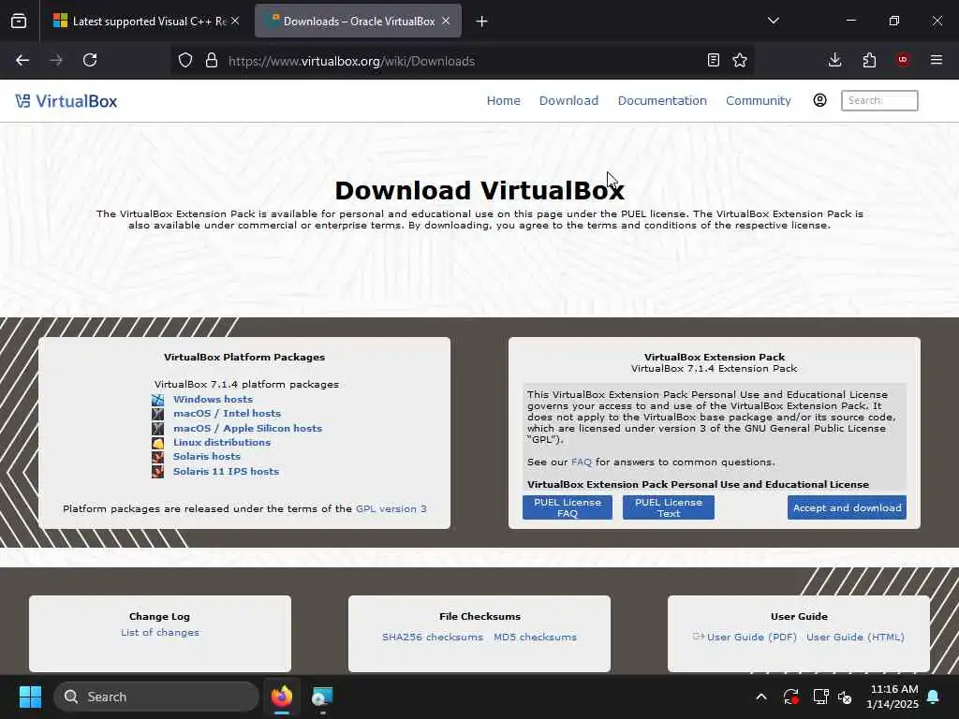Open the list all tabs dropdown arrow

[774, 21]
